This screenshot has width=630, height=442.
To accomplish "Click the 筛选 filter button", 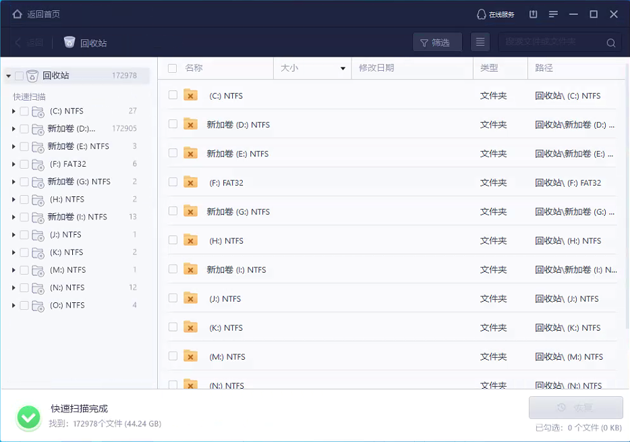I will coord(437,43).
